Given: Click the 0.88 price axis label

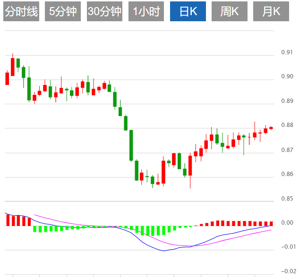Looking at the screenshot, I should coord(287,125).
